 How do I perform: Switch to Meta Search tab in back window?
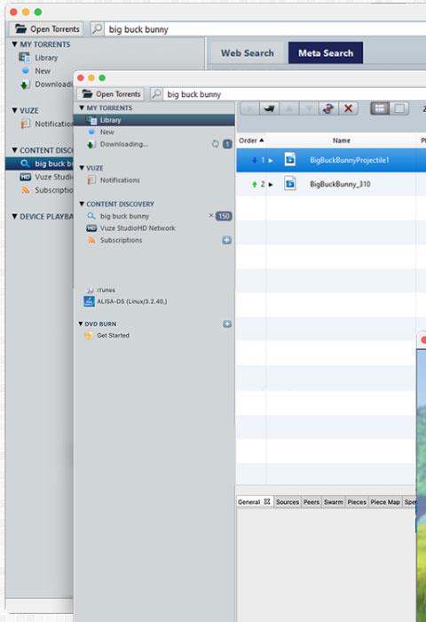(326, 52)
